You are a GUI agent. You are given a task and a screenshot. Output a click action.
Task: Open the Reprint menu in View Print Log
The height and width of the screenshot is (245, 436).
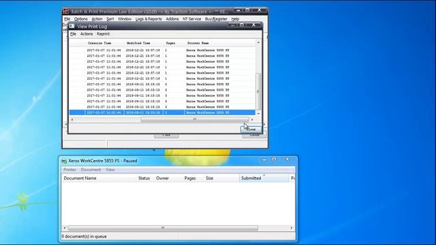(103, 34)
